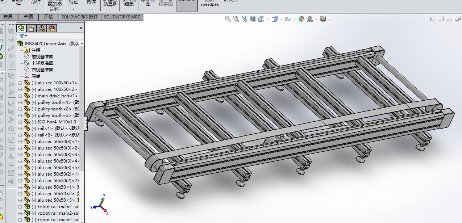The width and height of the screenshot is (462, 223).
Task: Switch to the 草图 tab
Action: (28, 17)
